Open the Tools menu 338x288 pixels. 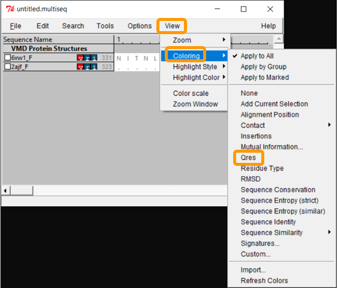(105, 26)
